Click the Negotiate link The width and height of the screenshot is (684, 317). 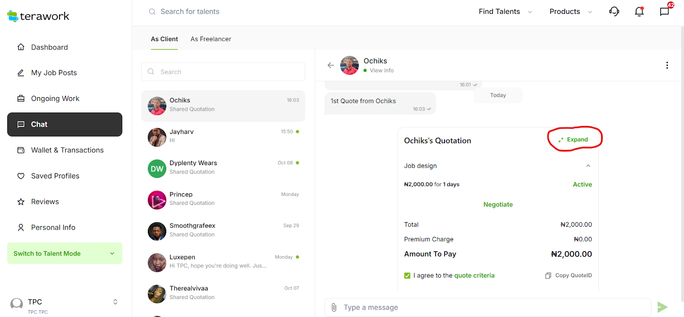[498, 204]
